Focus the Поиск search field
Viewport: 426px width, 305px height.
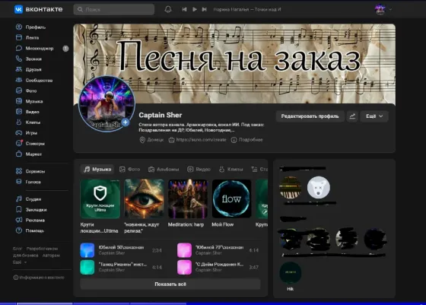click(x=114, y=9)
